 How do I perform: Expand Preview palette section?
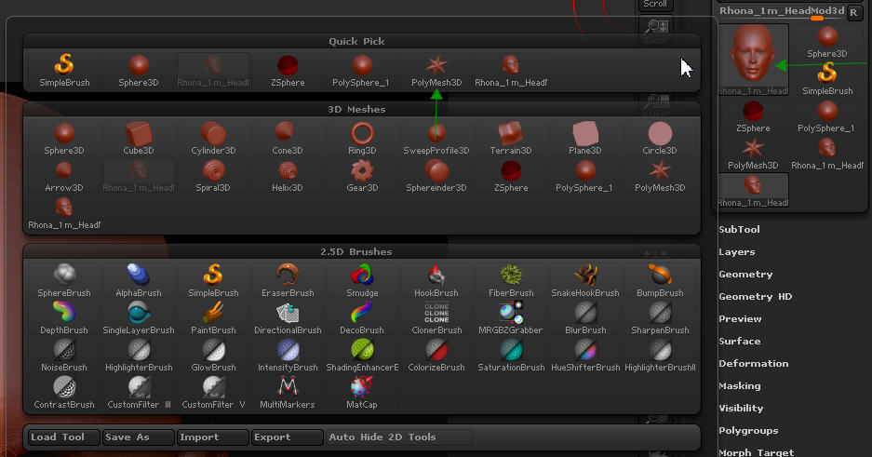coord(740,318)
